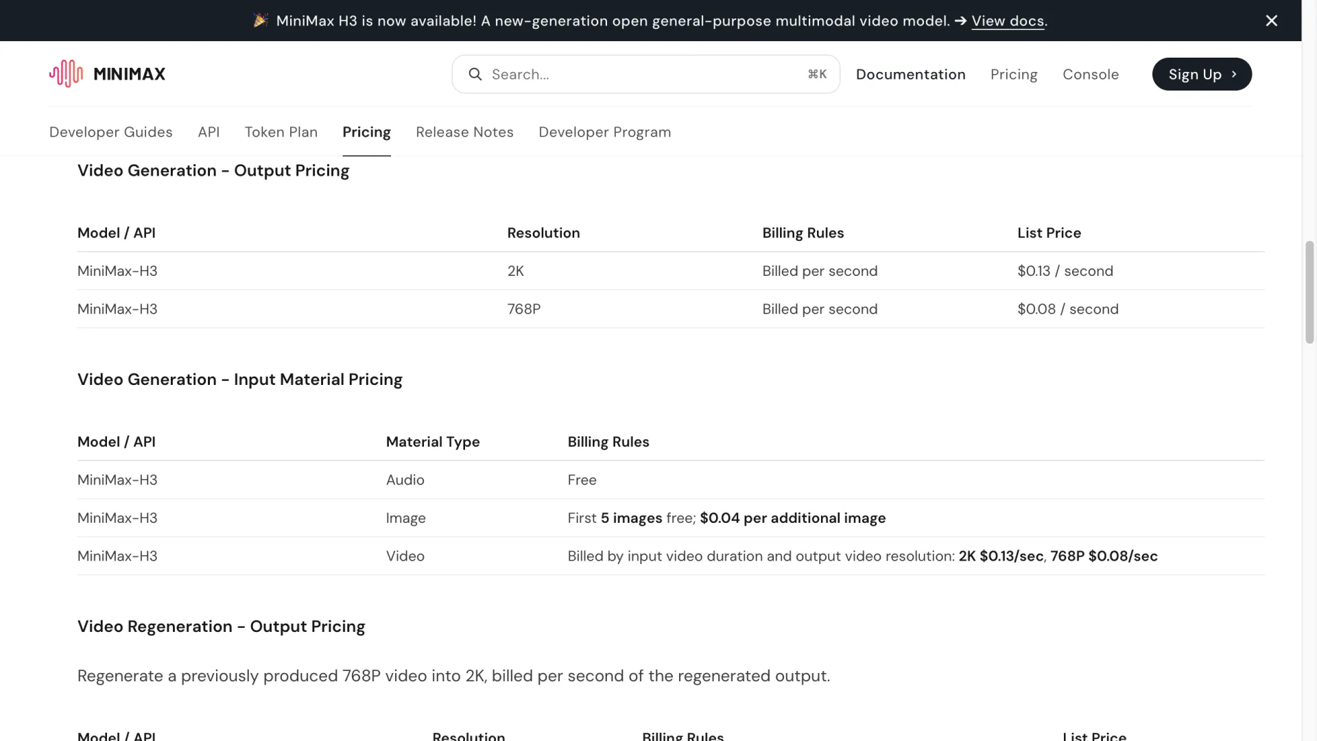The width and height of the screenshot is (1317, 741).
Task: Click '$0.04 per additional image' text
Action: point(793,518)
